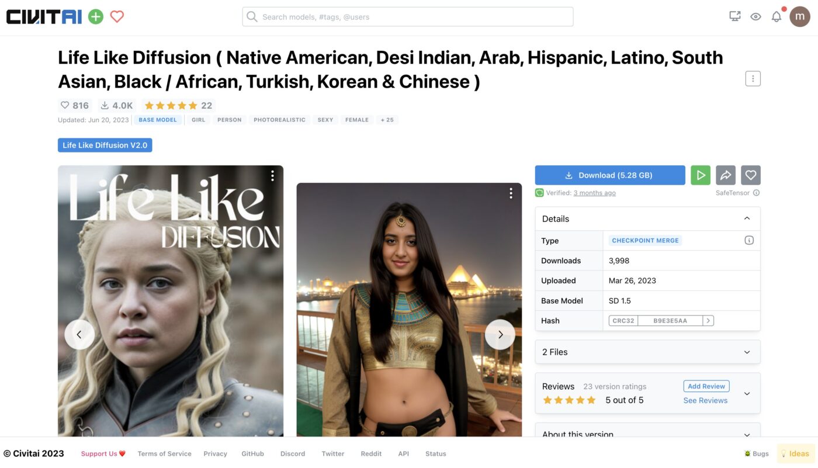818x468 pixels.
Task: Click the green plus create icon
Action: coord(96,17)
